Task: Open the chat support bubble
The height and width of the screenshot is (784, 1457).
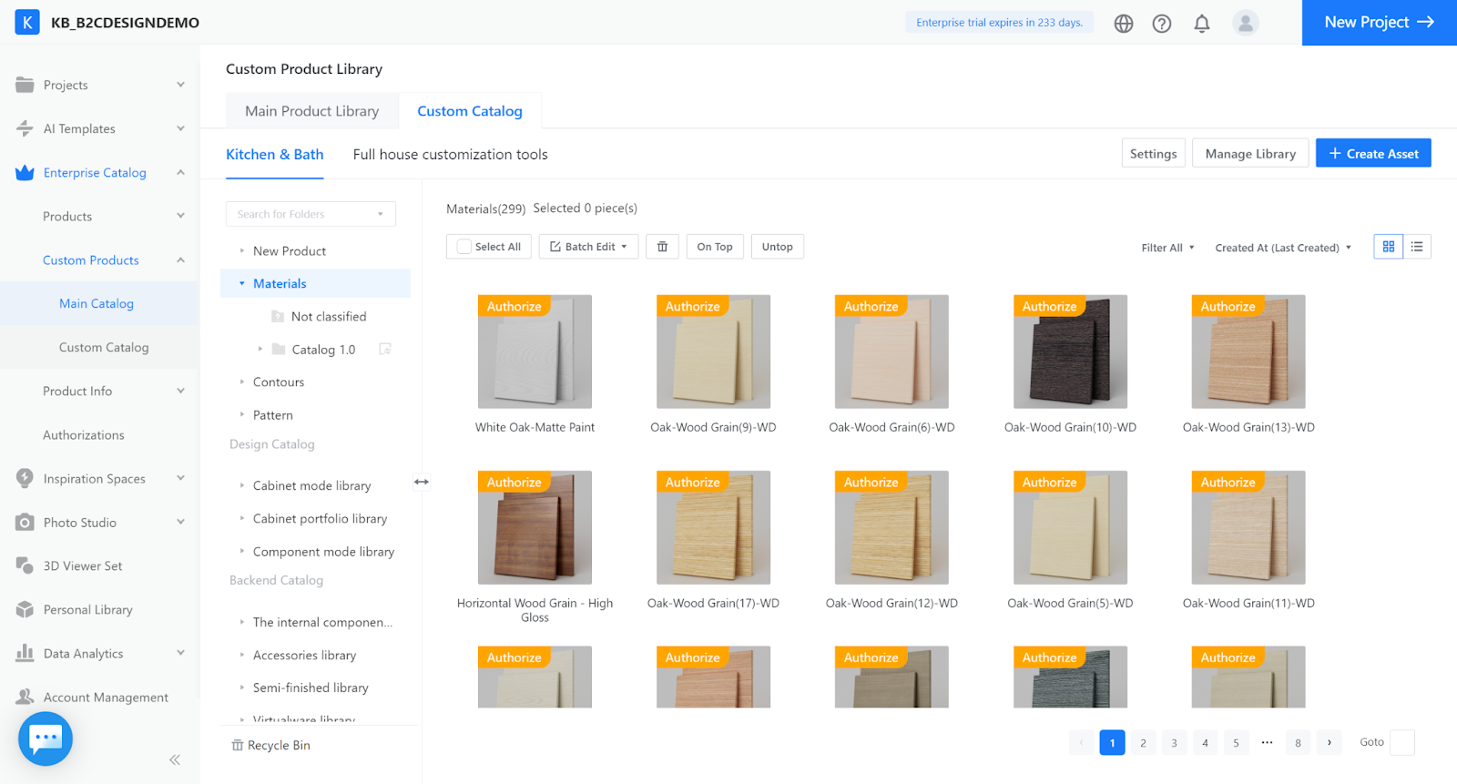Action: (46, 738)
